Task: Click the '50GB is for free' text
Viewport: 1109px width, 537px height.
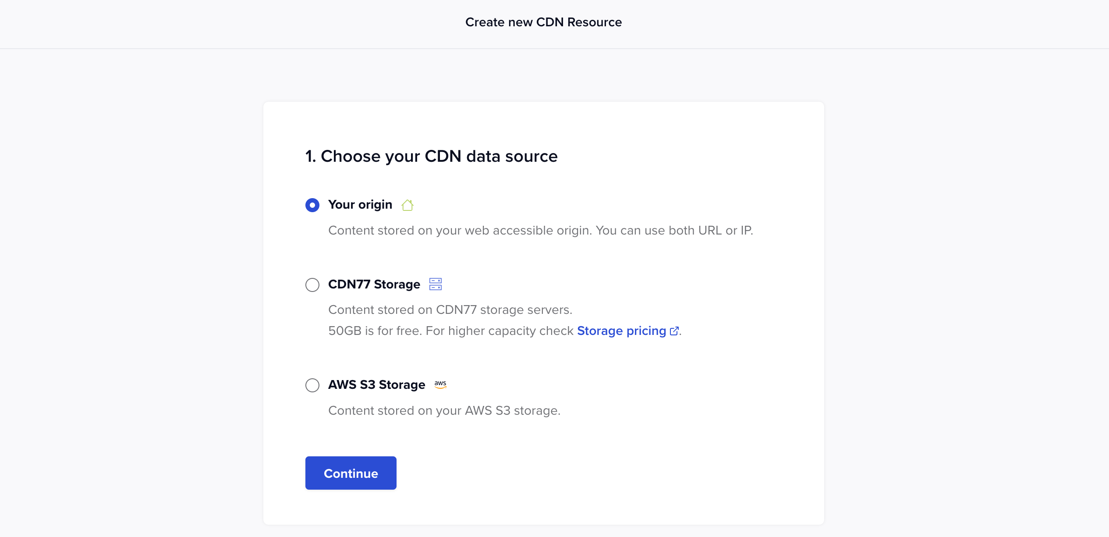Action: tap(375, 331)
